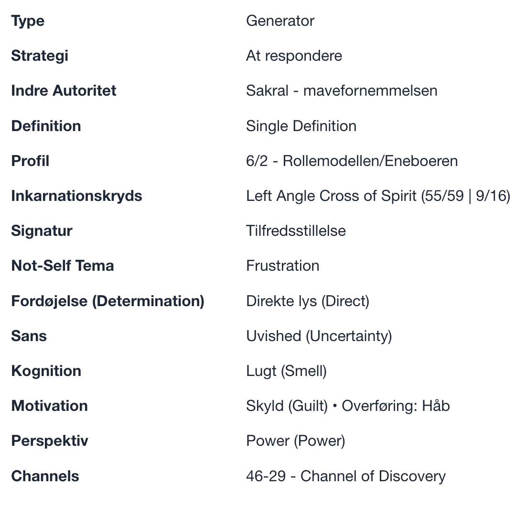Select "46-29 - Channel of Discovery" text
The width and height of the screenshot is (526, 508).
pyautogui.click(x=345, y=476)
